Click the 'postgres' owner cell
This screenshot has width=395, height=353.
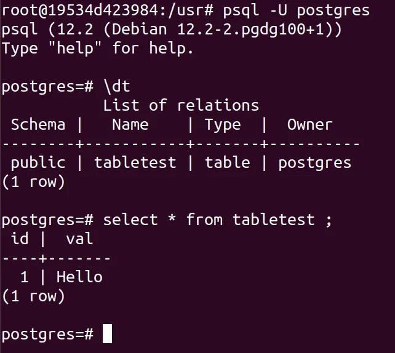[x=314, y=163]
